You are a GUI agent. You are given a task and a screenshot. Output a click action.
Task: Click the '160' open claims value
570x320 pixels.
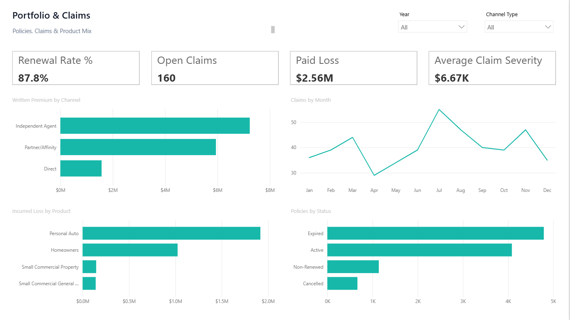click(x=166, y=78)
